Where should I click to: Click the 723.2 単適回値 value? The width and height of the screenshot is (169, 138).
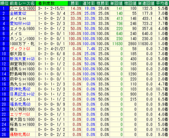[x=147, y=24]
